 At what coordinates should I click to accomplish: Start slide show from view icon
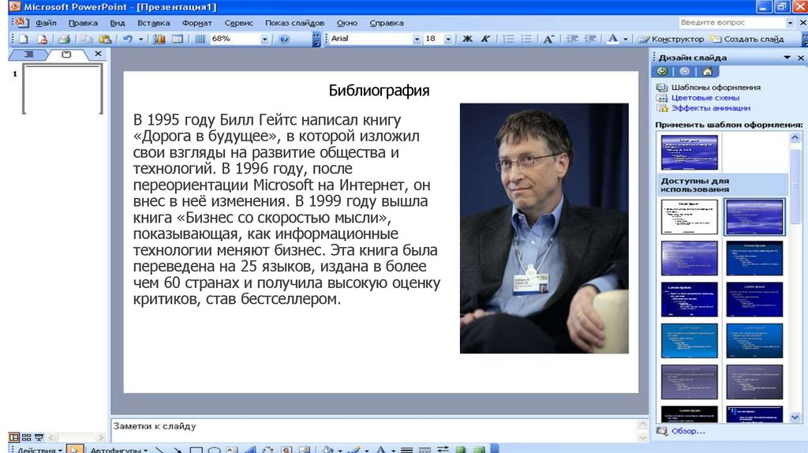point(39,437)
